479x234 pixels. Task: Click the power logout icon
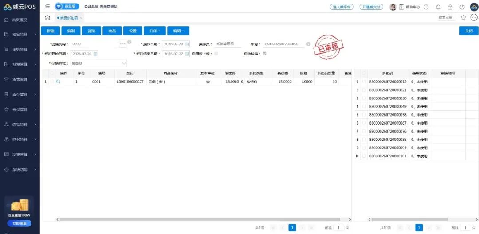462,7
